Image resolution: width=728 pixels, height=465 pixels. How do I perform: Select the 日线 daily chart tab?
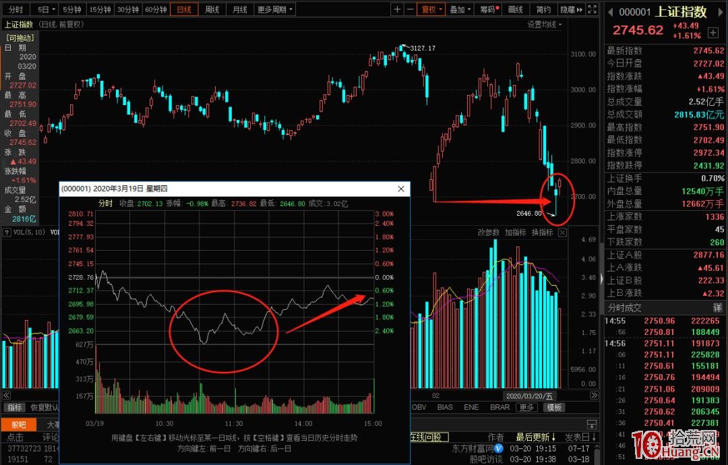tap(184, 9)
